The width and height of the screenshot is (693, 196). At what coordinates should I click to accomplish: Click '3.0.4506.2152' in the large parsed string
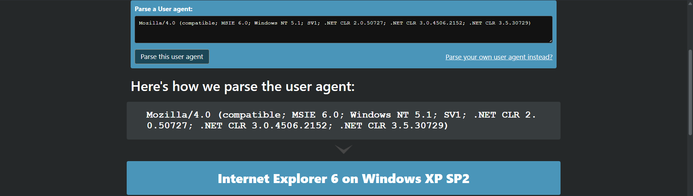[289, 126]
